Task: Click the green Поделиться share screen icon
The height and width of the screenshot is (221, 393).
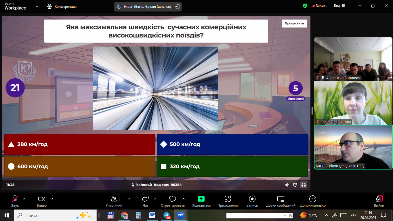Action: [x=201, y=199]
